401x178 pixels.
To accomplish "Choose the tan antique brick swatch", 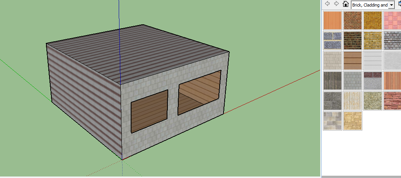I will point(373,41).
